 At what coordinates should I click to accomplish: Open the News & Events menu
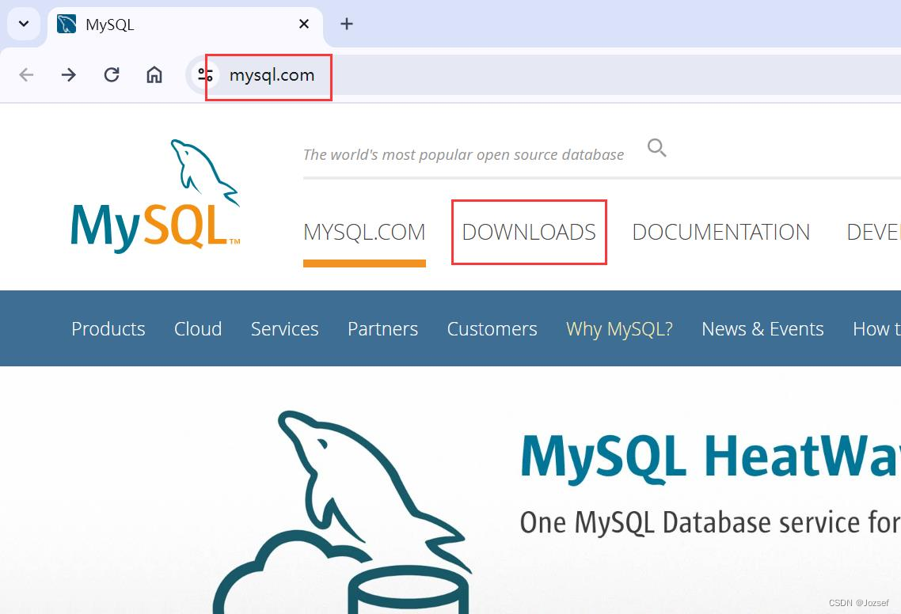tap(762, 328)
